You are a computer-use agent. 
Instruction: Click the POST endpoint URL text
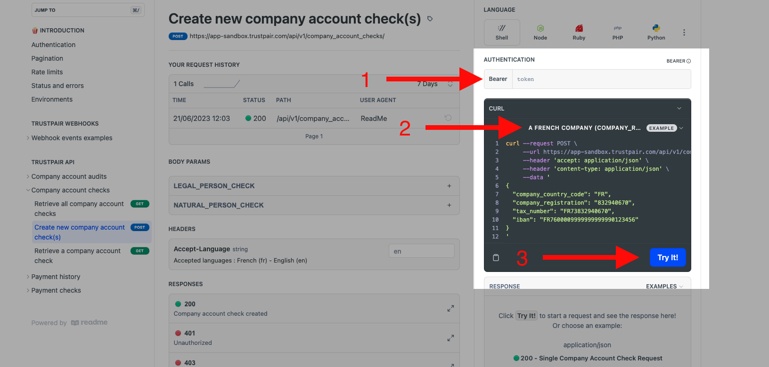[287, 36]
